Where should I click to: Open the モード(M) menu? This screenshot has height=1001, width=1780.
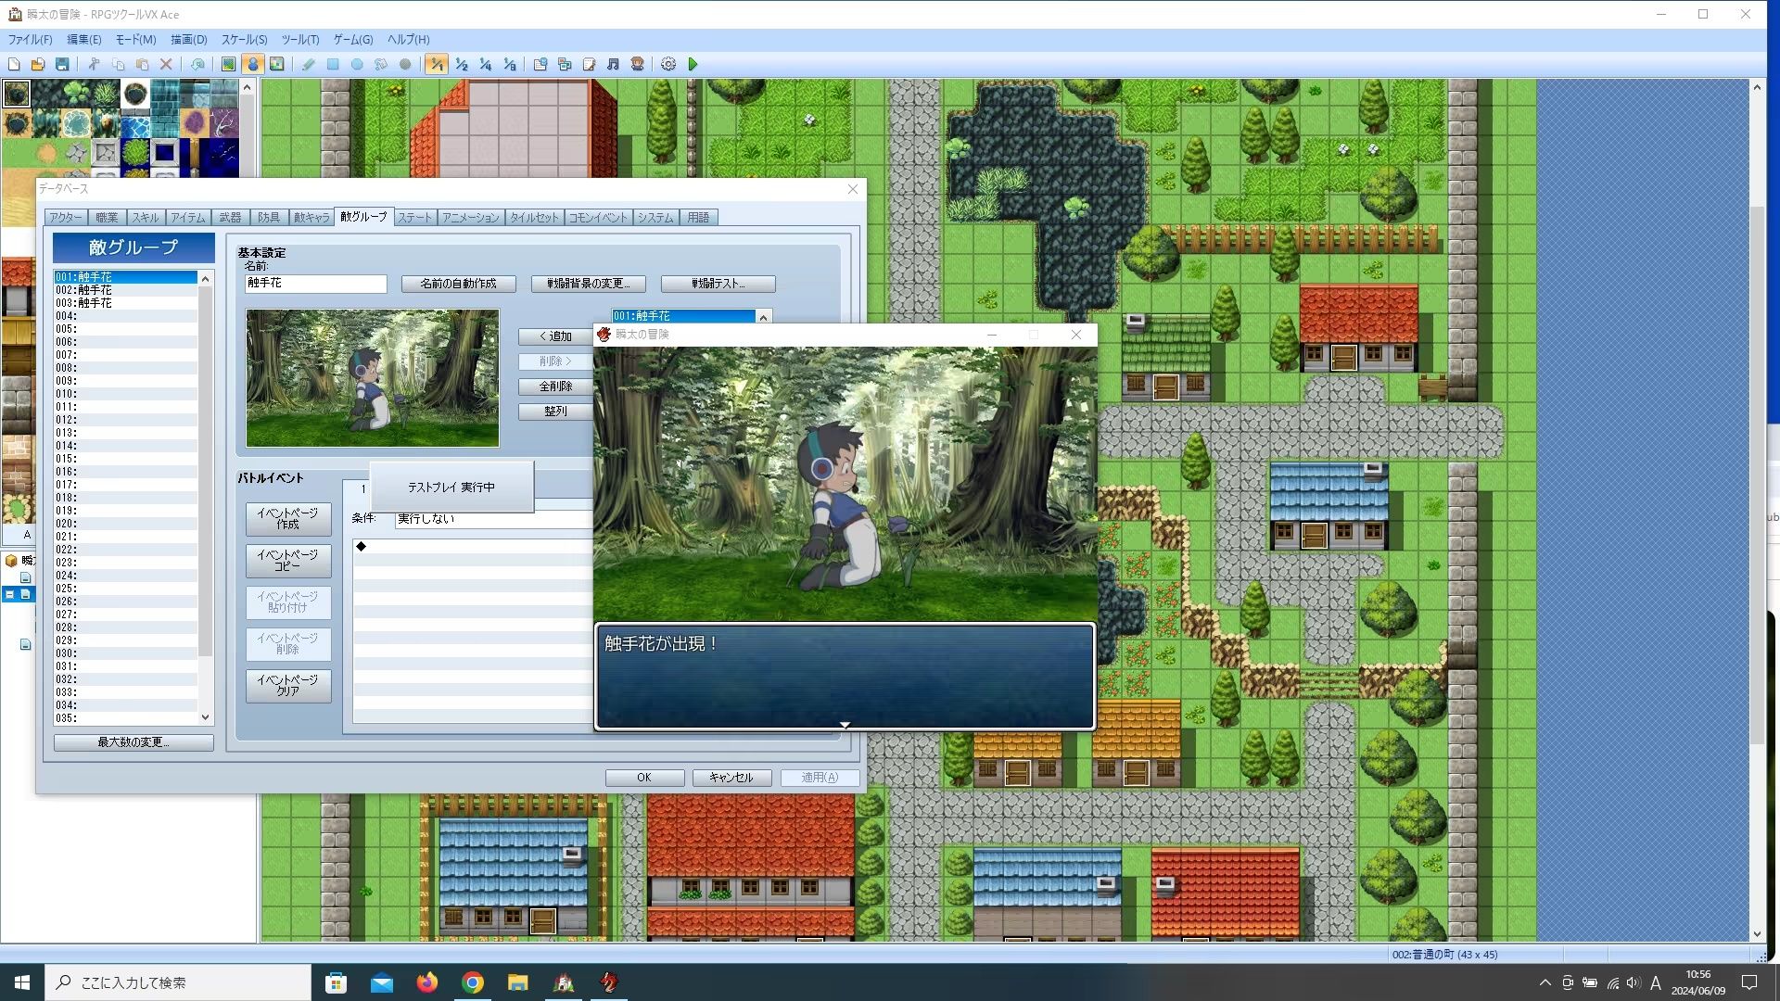[x=135, y=40]
